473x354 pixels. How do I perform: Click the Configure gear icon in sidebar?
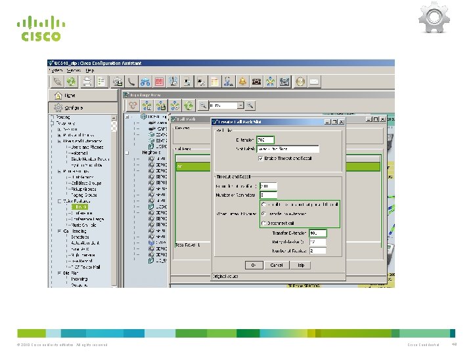(x=58, y=108)
